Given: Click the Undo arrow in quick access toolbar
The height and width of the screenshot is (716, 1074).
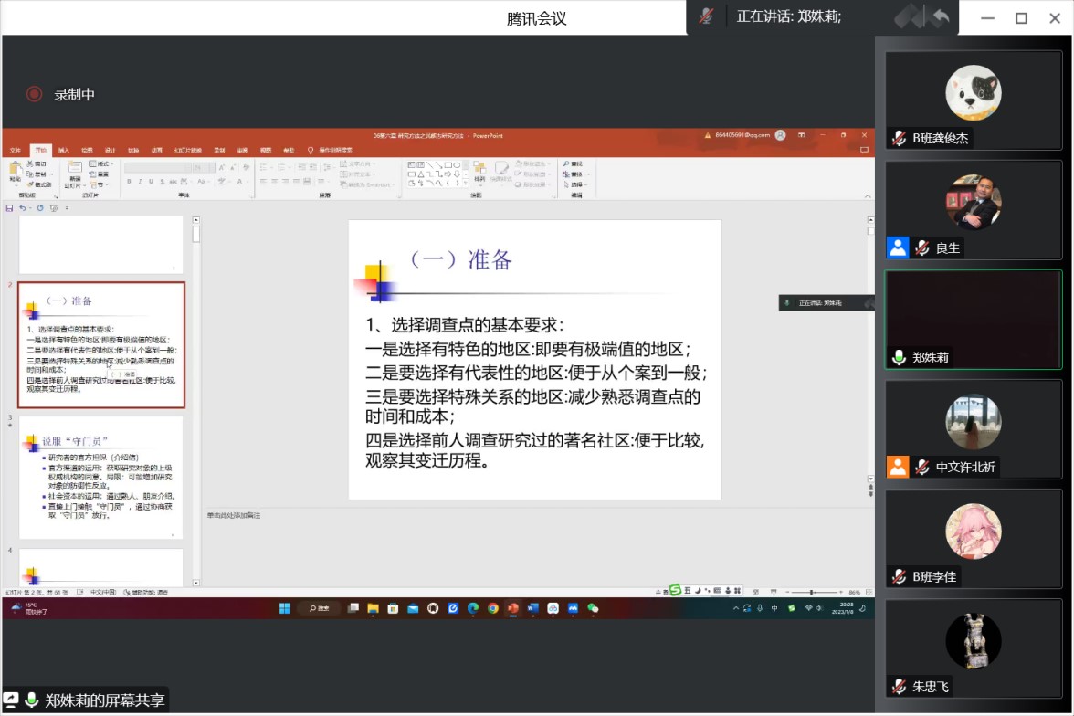Looking at the screenshot, I should (x=22, y=208).
